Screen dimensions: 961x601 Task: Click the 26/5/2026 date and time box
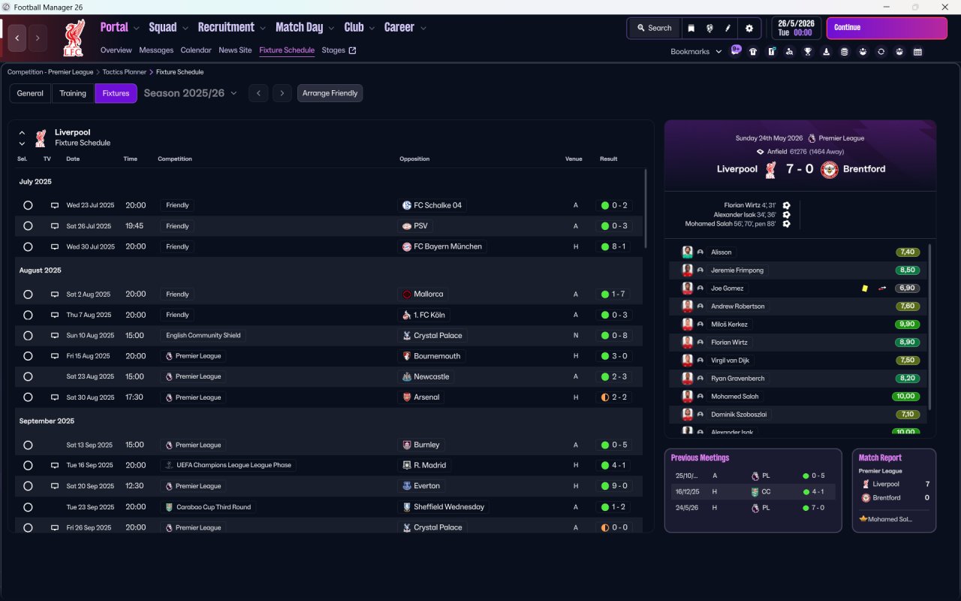797,29
